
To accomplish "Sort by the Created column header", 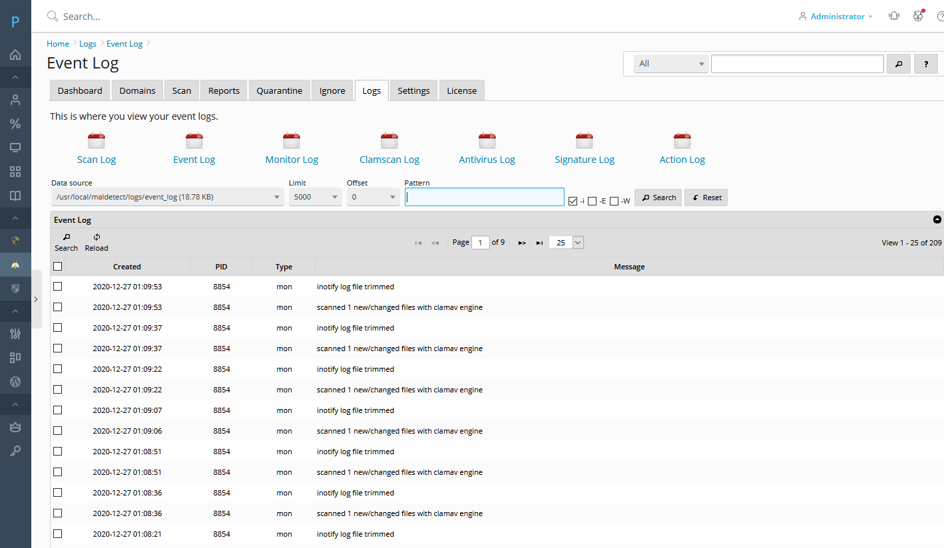I will click(127, 267).
